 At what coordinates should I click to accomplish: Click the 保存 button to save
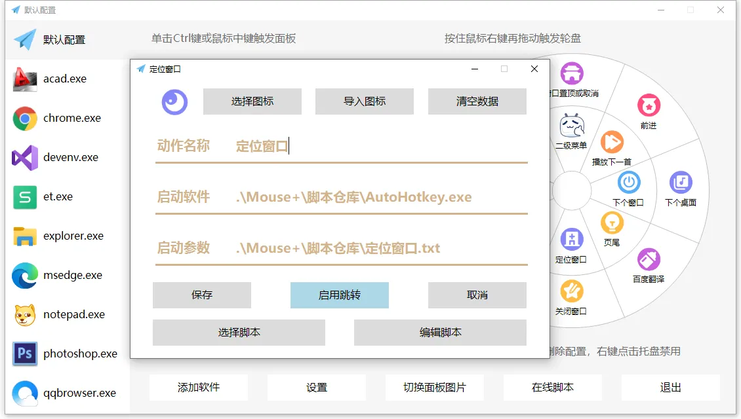[201, 295]
